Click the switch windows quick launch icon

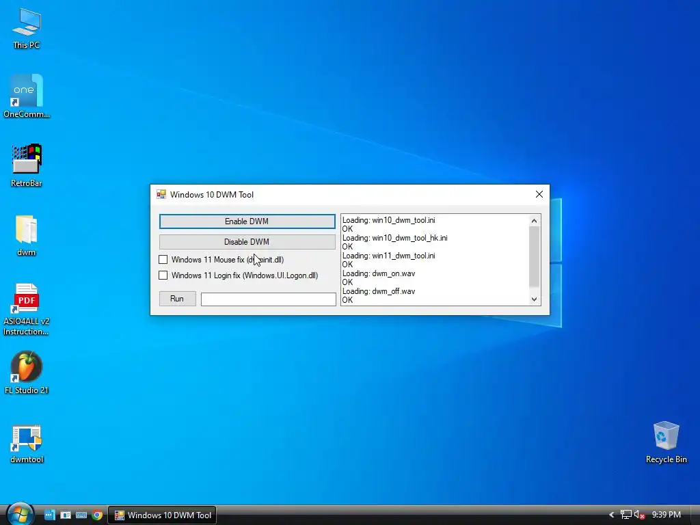click(66, 515)
